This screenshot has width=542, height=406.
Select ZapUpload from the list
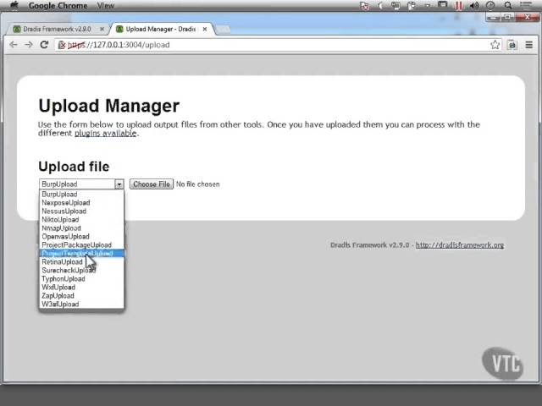81,296
